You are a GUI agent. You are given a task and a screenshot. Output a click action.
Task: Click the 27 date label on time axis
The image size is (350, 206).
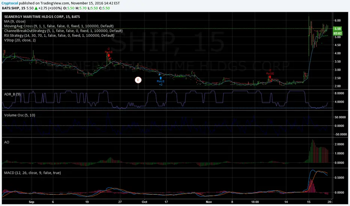(x=120, y=202)
